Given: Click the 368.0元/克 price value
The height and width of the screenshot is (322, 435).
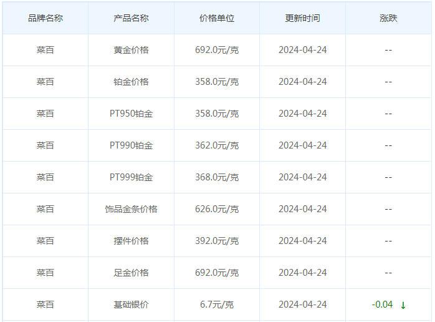Looking at the screenshot, I should (x=217, y=177).
